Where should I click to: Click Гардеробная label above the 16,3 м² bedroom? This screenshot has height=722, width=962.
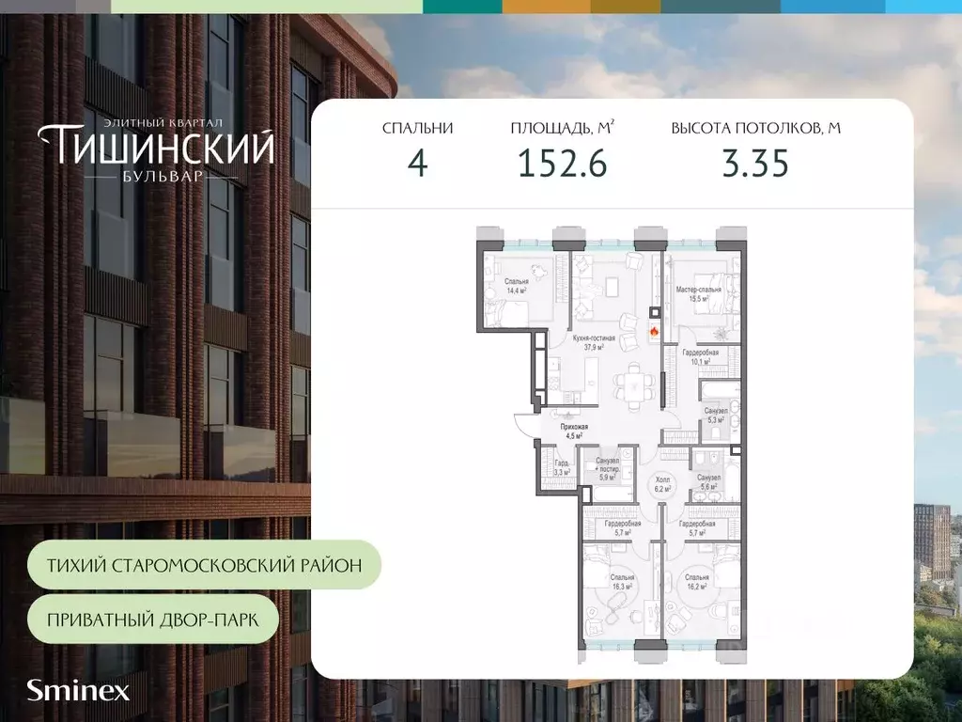623,528
